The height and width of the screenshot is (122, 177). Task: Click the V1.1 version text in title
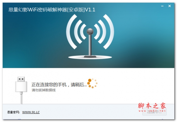pos(90,10)
